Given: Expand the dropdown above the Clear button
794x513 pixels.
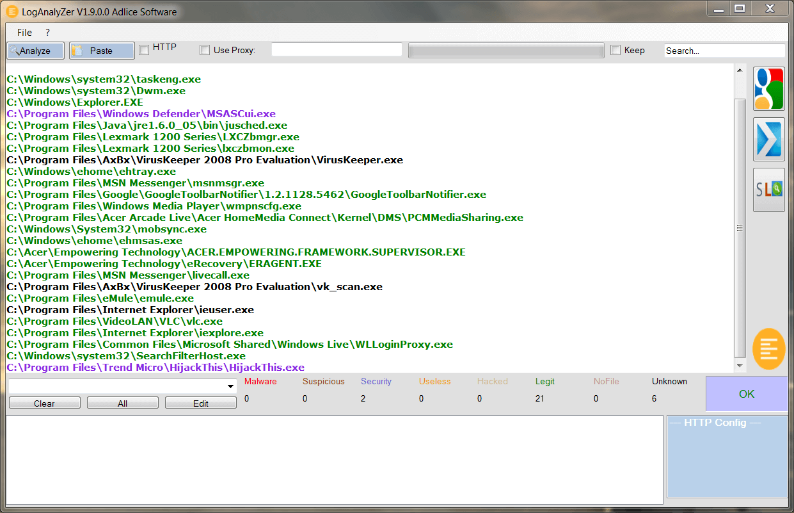Looking at the screenshot, I should click(x=230, y=387).
